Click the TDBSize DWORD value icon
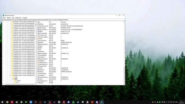 [38, 72]
